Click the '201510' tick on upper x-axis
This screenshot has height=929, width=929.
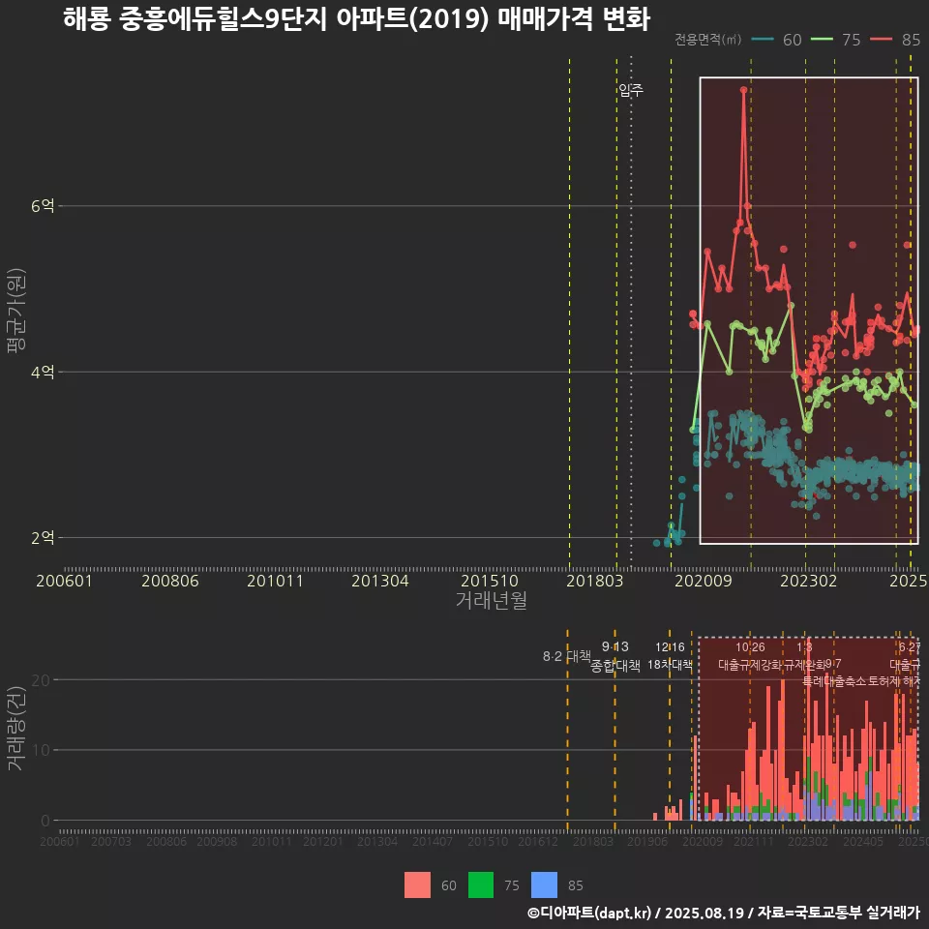490,581
